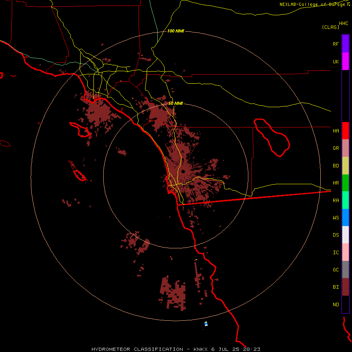Click the RF legend label text

pyautogui.click(x=336, y=44)
